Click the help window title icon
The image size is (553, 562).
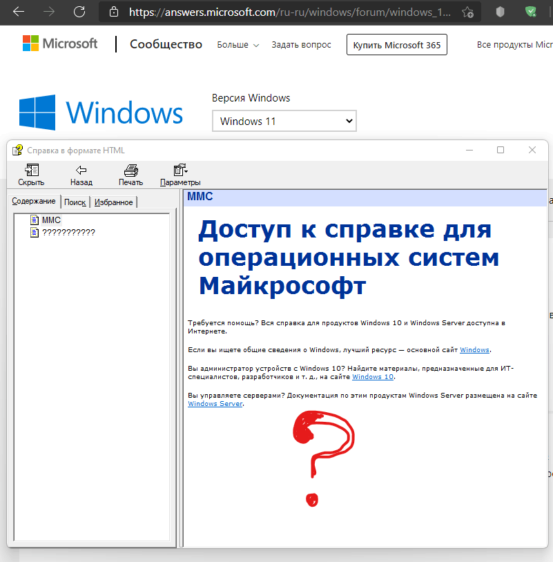[17, 151]
